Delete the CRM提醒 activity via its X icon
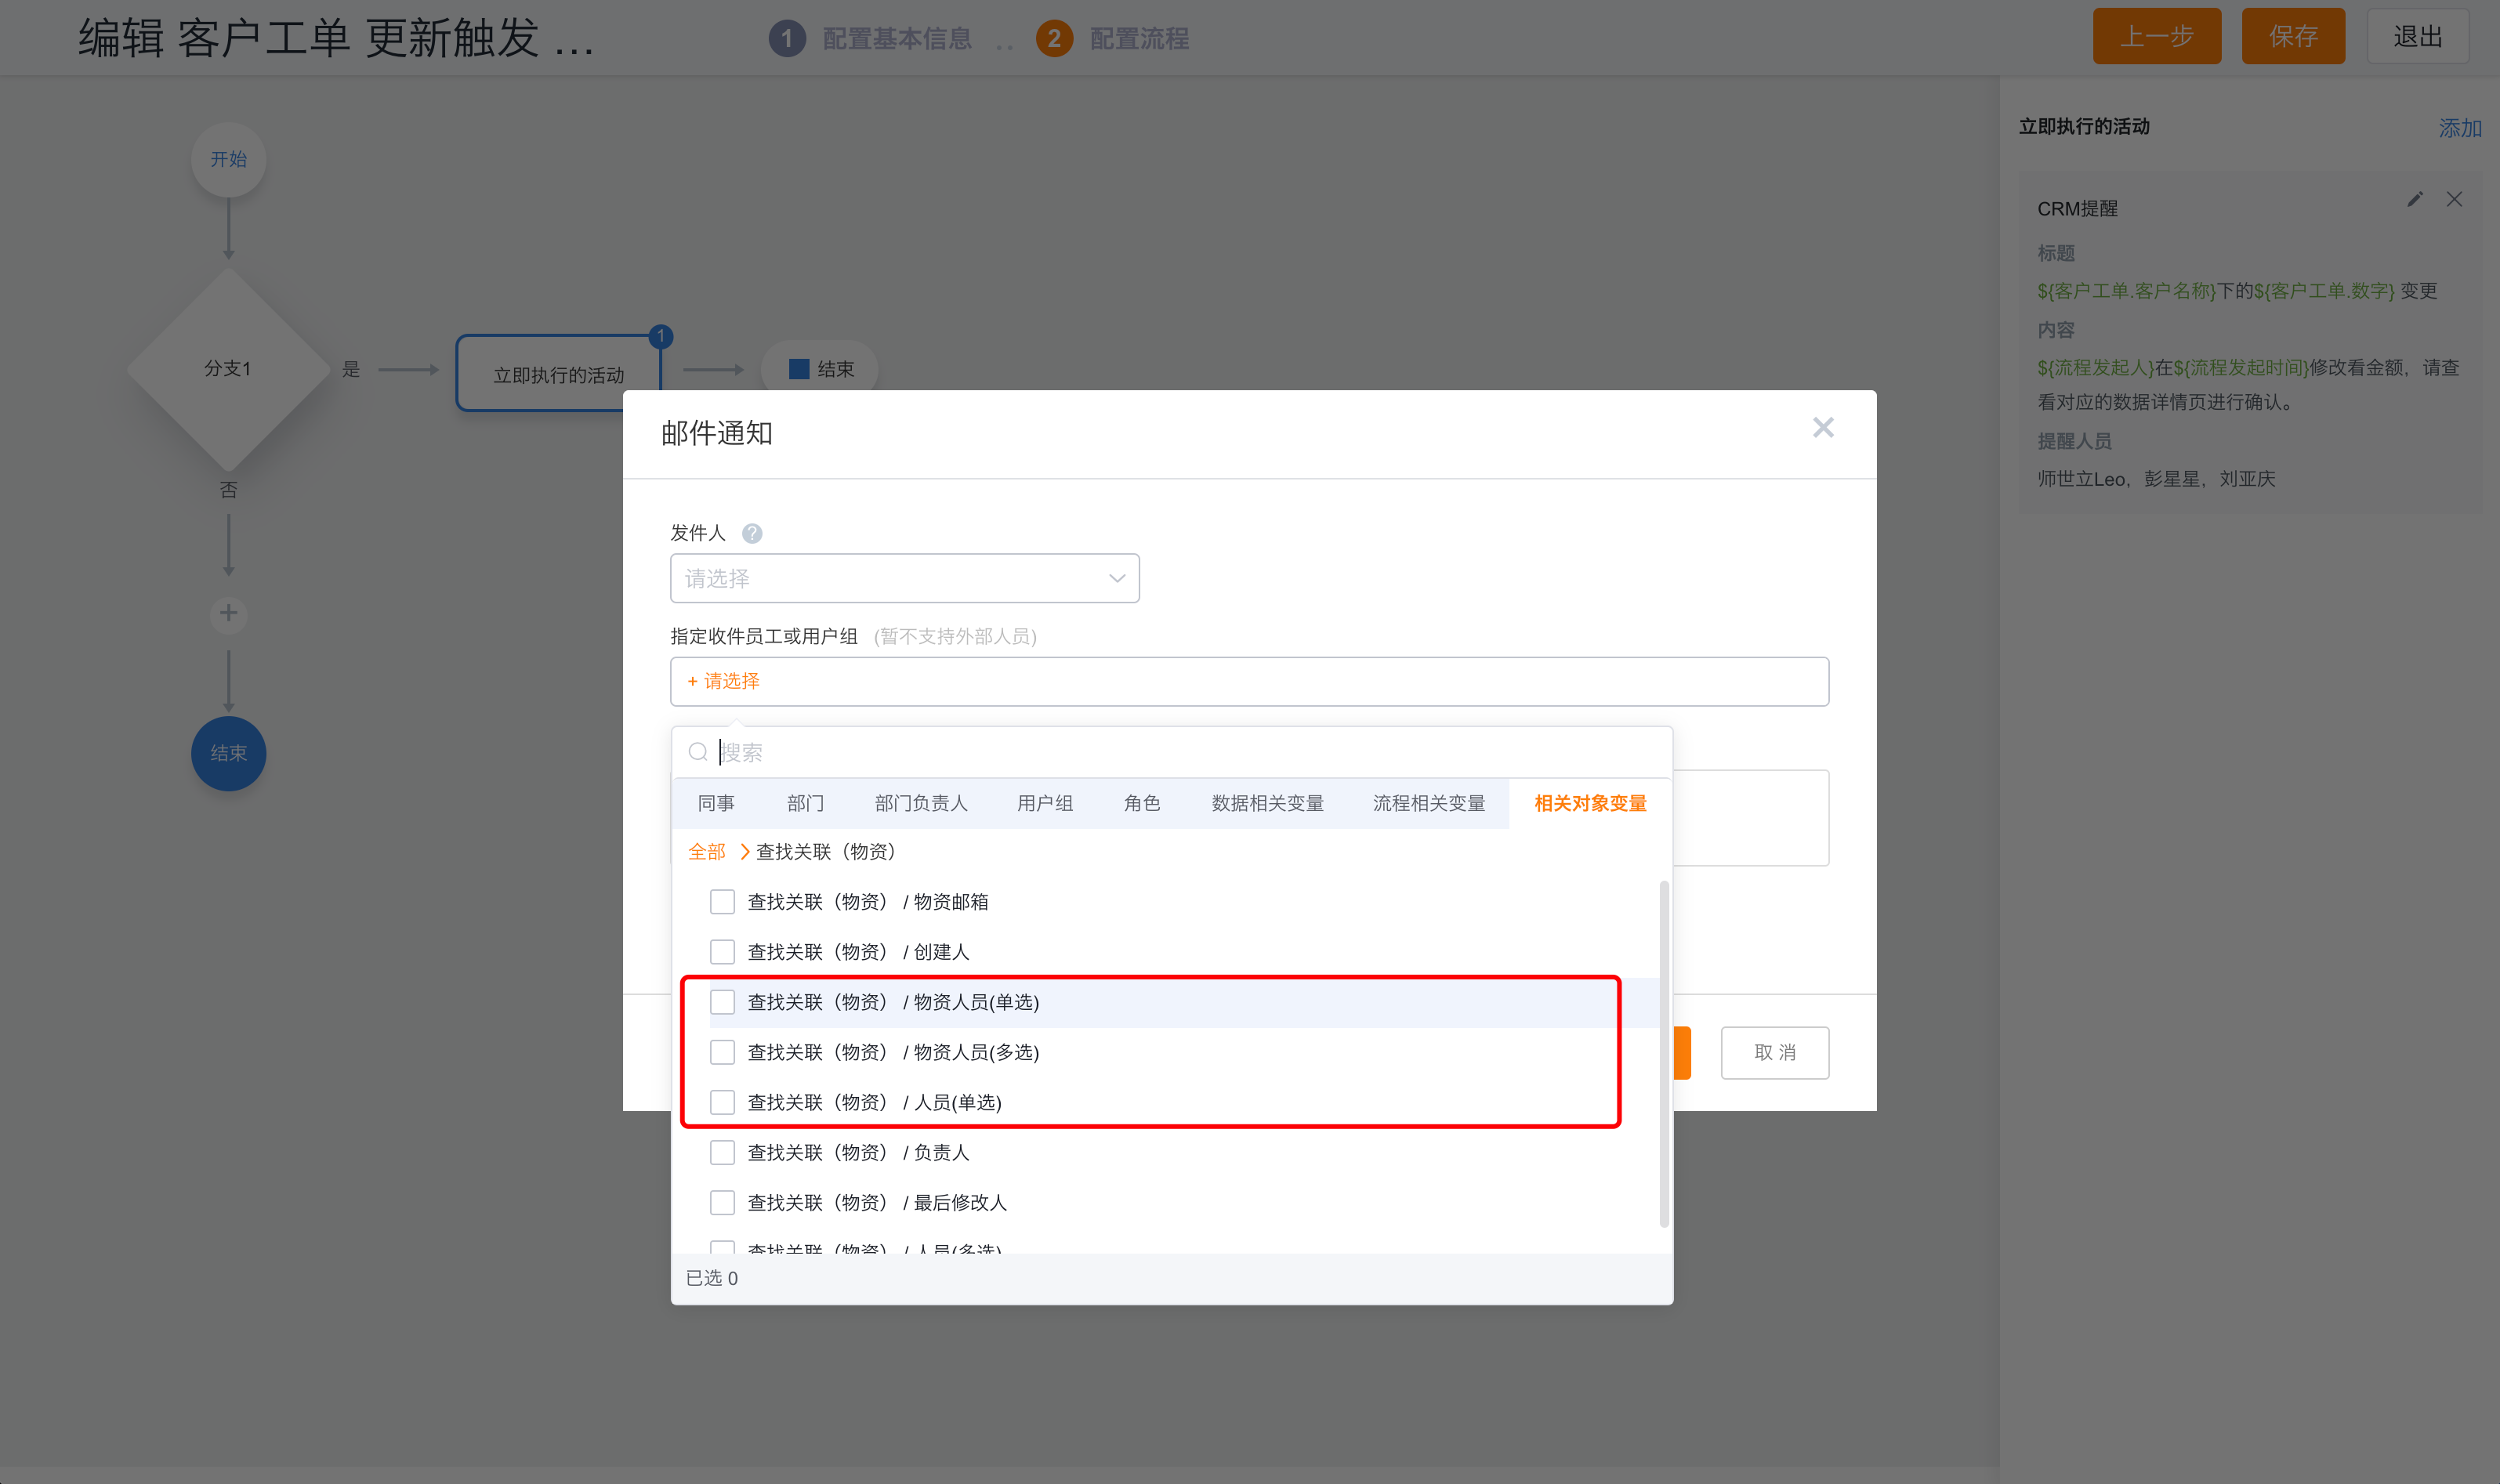The width and height of the screenshot is (2500, 1484). tap(2455, 199)
